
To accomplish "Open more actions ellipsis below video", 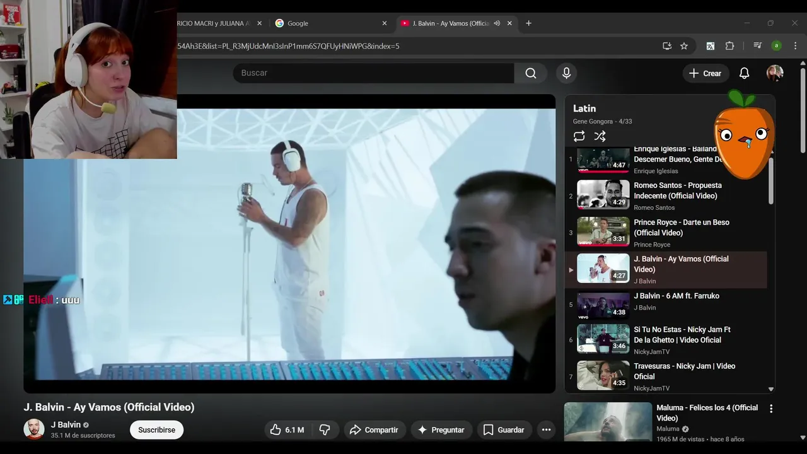I will coord(546,430).
